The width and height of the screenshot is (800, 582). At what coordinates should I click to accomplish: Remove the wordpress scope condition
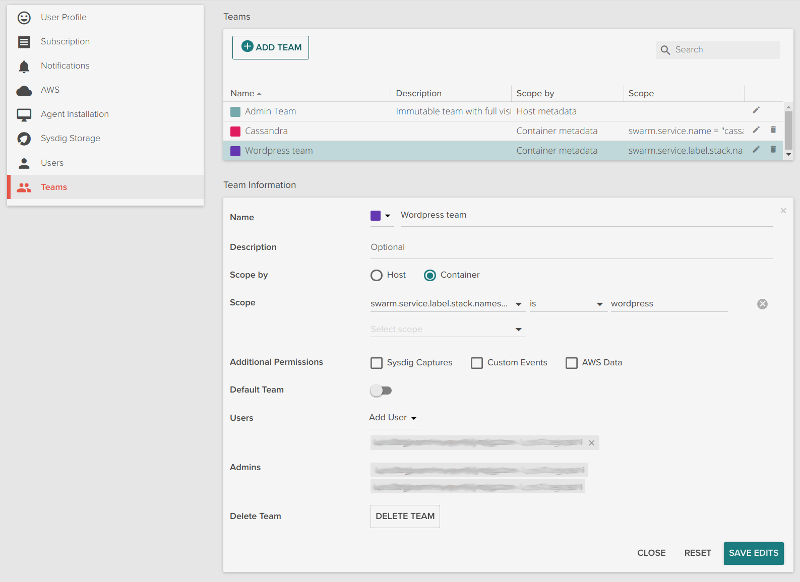point(763,304)
